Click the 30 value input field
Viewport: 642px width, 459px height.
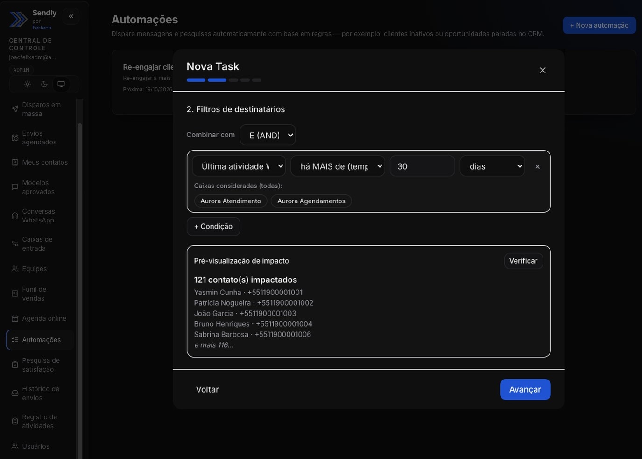click(422, 166)
